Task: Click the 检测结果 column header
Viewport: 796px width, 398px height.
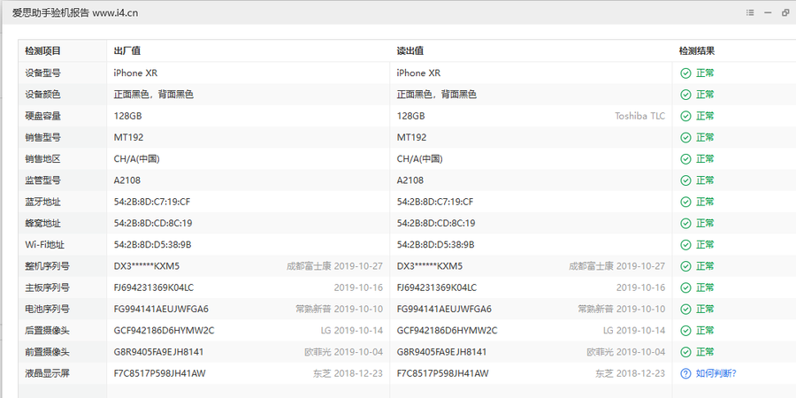Action: coord(697,50)
